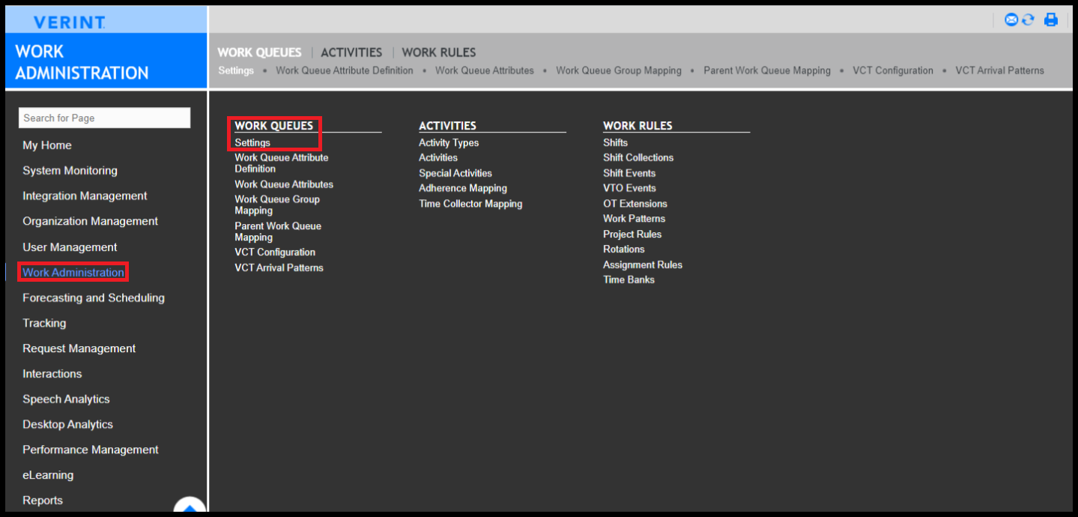Go to User Management in sidebar
This screenshot has height=517, width=1078.
(70, 247)
